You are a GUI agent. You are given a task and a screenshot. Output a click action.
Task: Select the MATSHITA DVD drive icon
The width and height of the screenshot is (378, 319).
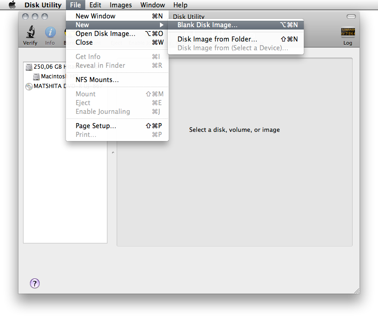[29, 86]
